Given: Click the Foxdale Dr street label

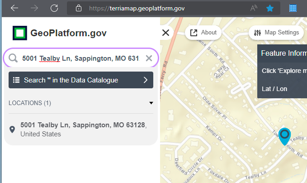Looking at the screenshot, I should (x=218, y=175).
